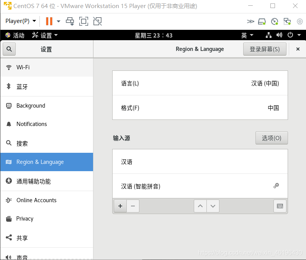The image size is (306, 260).
Task: Close the Region & Language settings window
Action: coord(298,49)
